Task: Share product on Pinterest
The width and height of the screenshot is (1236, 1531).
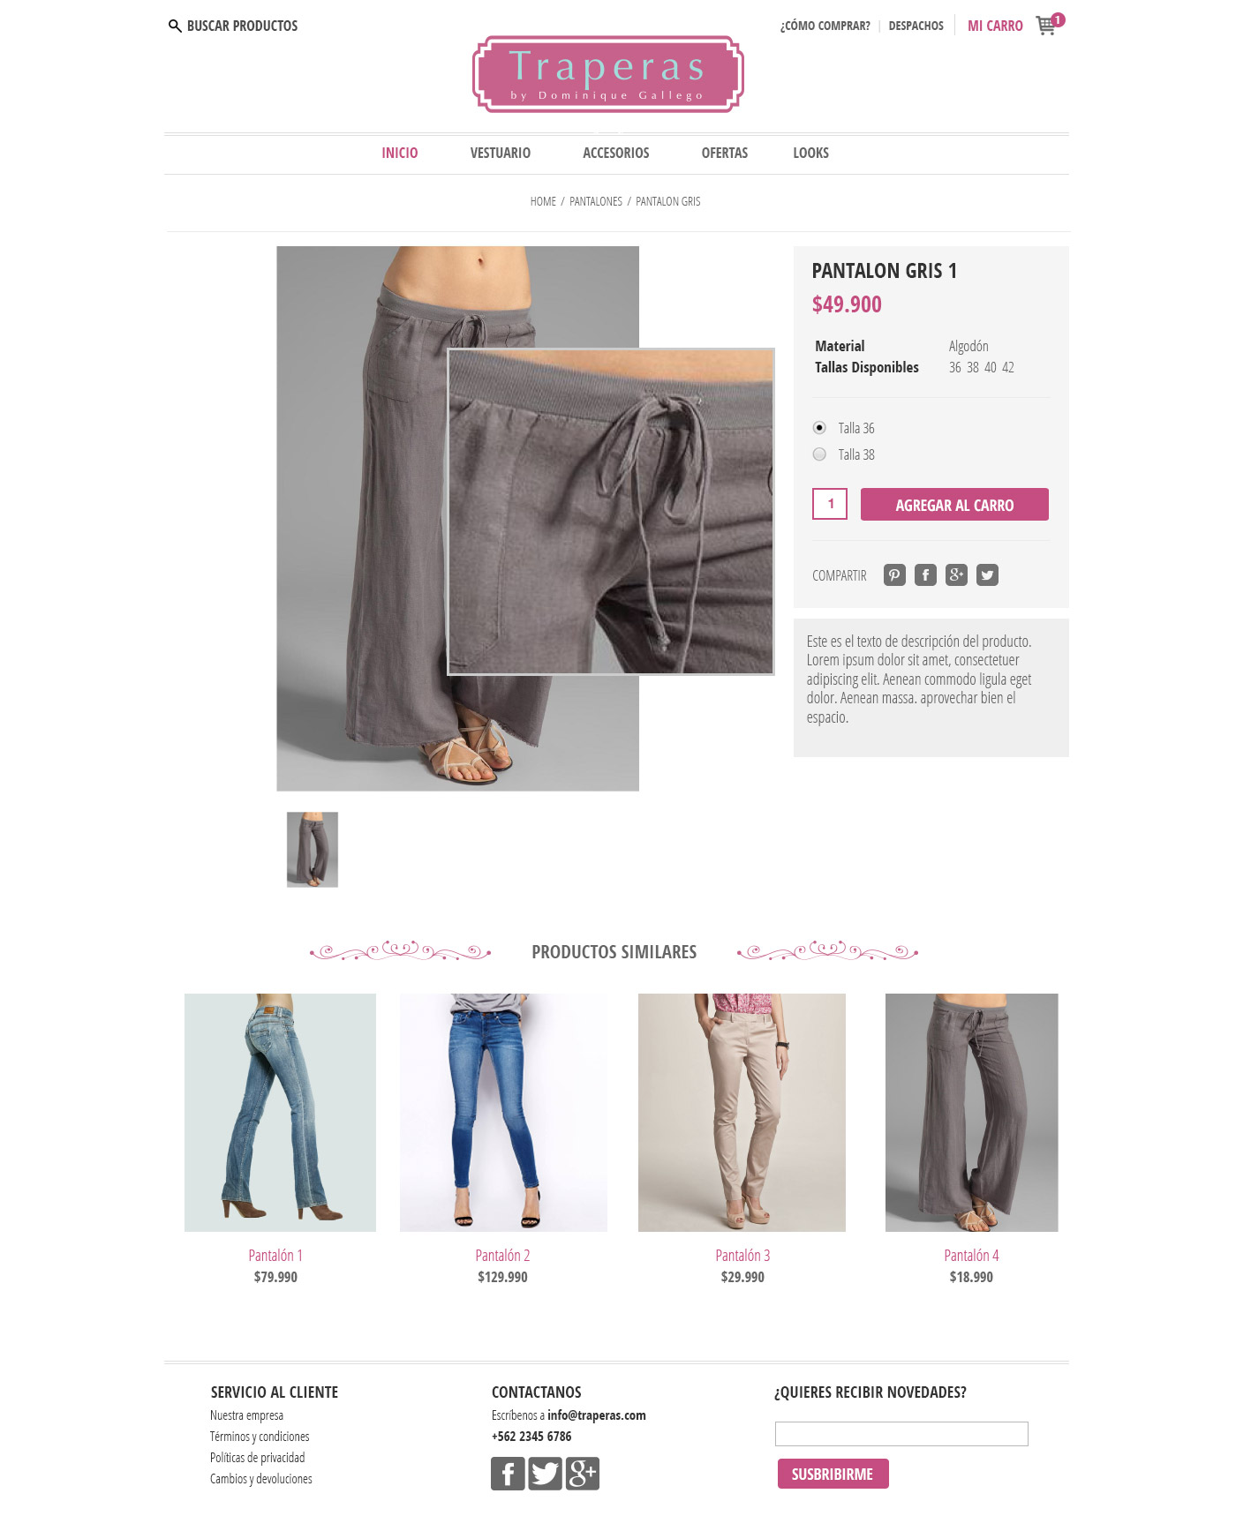Action: [894, 575]
